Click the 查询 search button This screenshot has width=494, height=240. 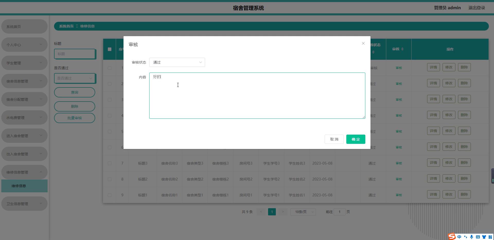coord(75,92)
